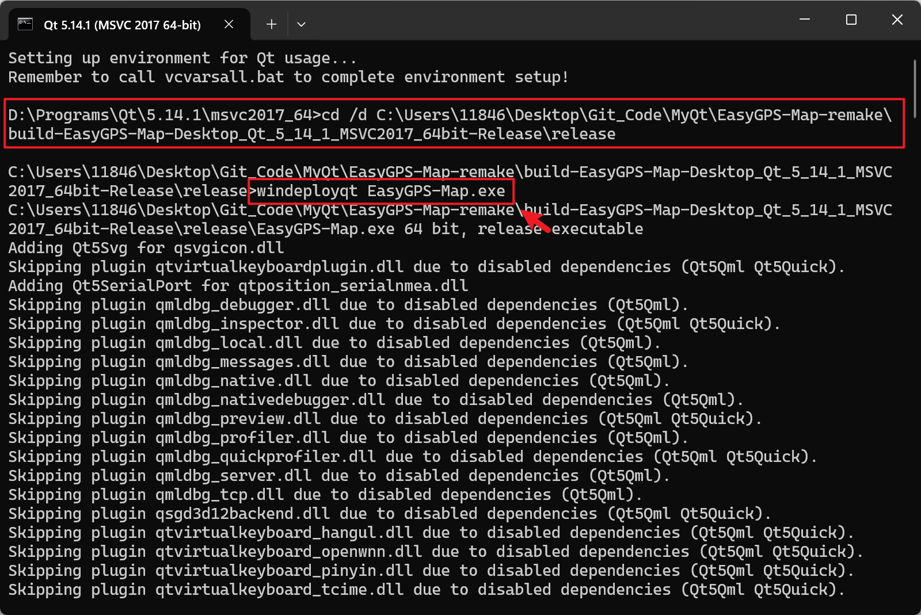Click 'Adding Qt5SerialPort for qtposition_serialnmea.dll' line

point(238,286)
